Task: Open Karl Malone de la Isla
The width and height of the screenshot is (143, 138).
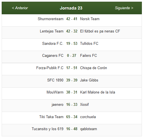Action: 97,92
